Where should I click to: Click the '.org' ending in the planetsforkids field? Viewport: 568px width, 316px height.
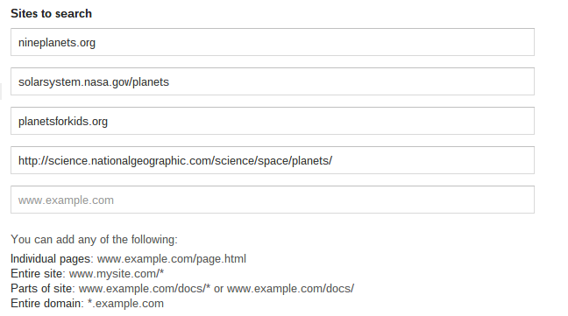[x=98, y=122]
